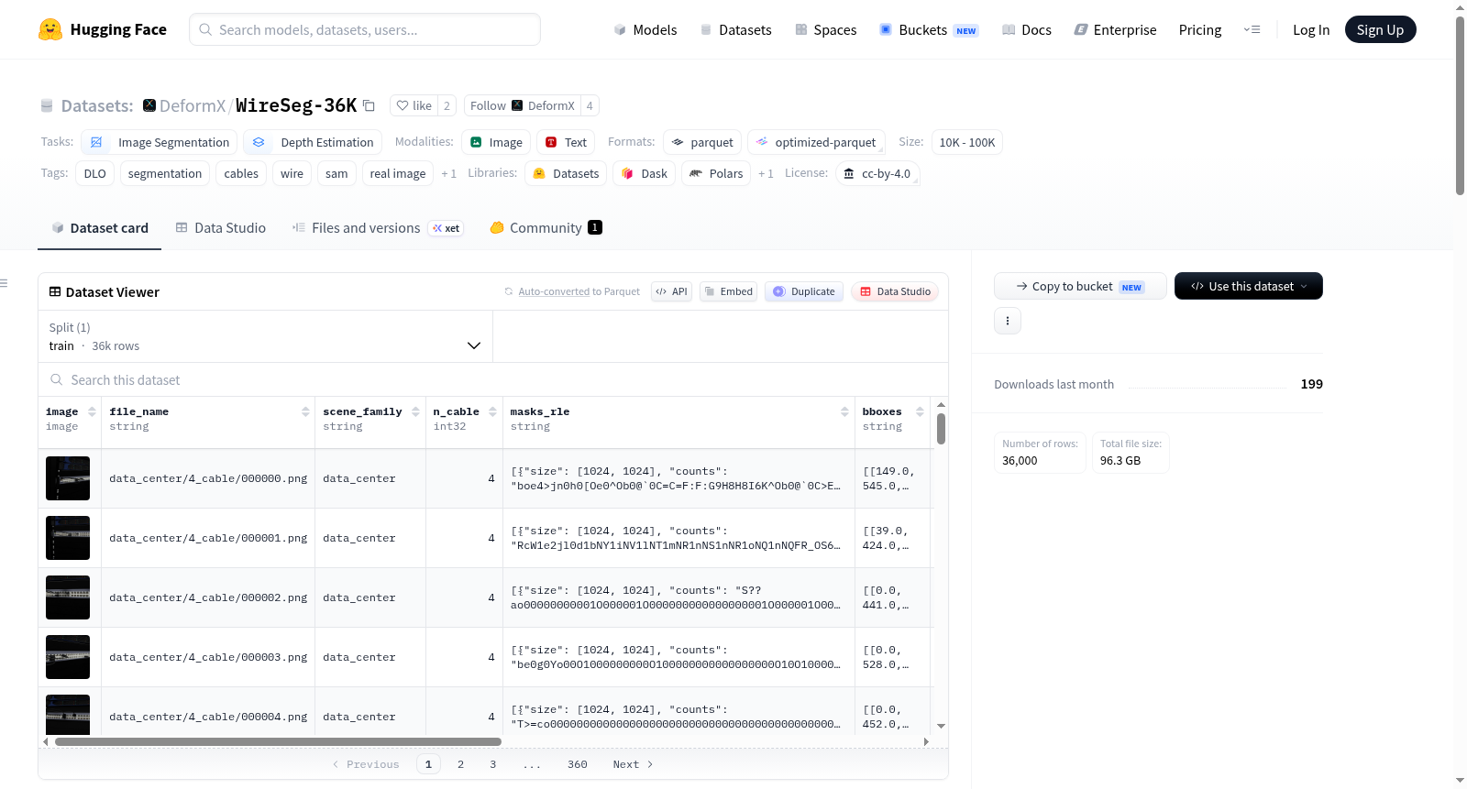Click Next page in pagination

coord(633,764)
